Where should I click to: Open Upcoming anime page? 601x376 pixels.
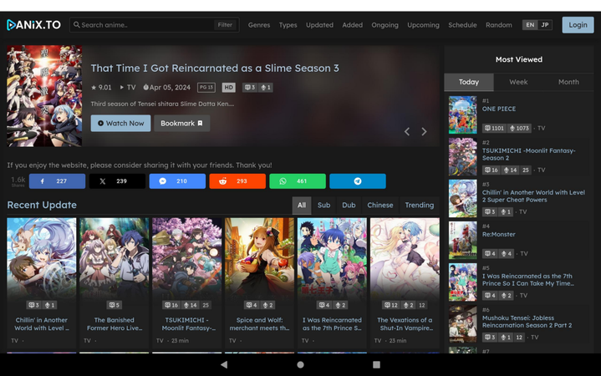(x=423, y=25)
